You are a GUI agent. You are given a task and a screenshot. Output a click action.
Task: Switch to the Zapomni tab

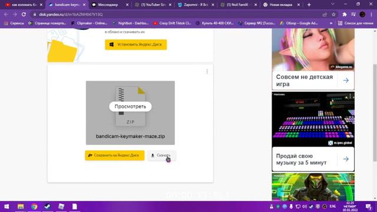point(196,5)
